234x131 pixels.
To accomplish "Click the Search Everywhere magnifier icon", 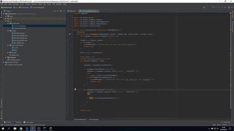I will [232, 7].
